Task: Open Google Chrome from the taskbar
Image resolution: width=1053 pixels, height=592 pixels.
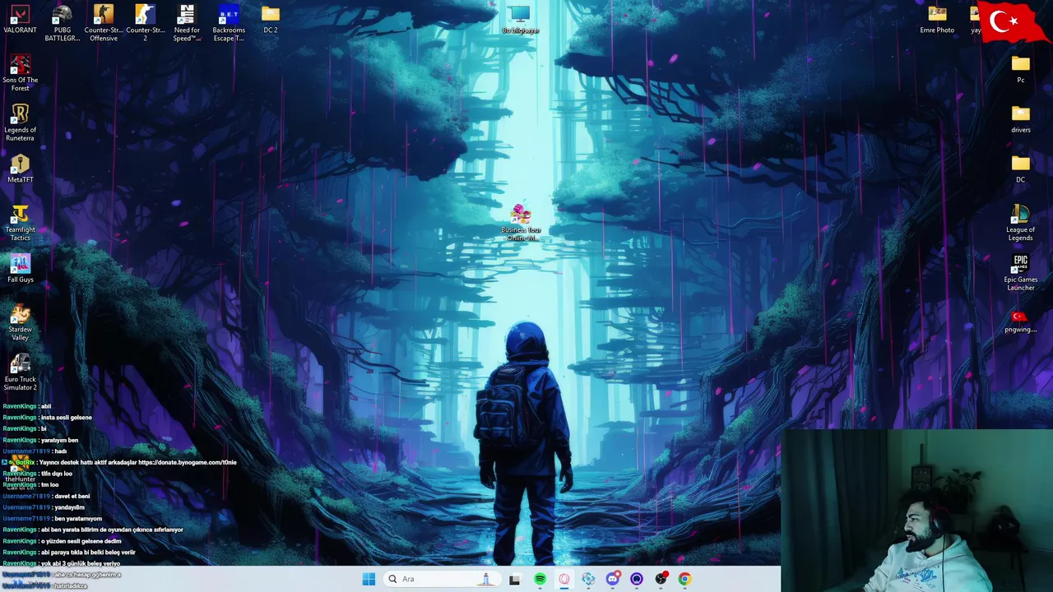Action: coord(684,579)
